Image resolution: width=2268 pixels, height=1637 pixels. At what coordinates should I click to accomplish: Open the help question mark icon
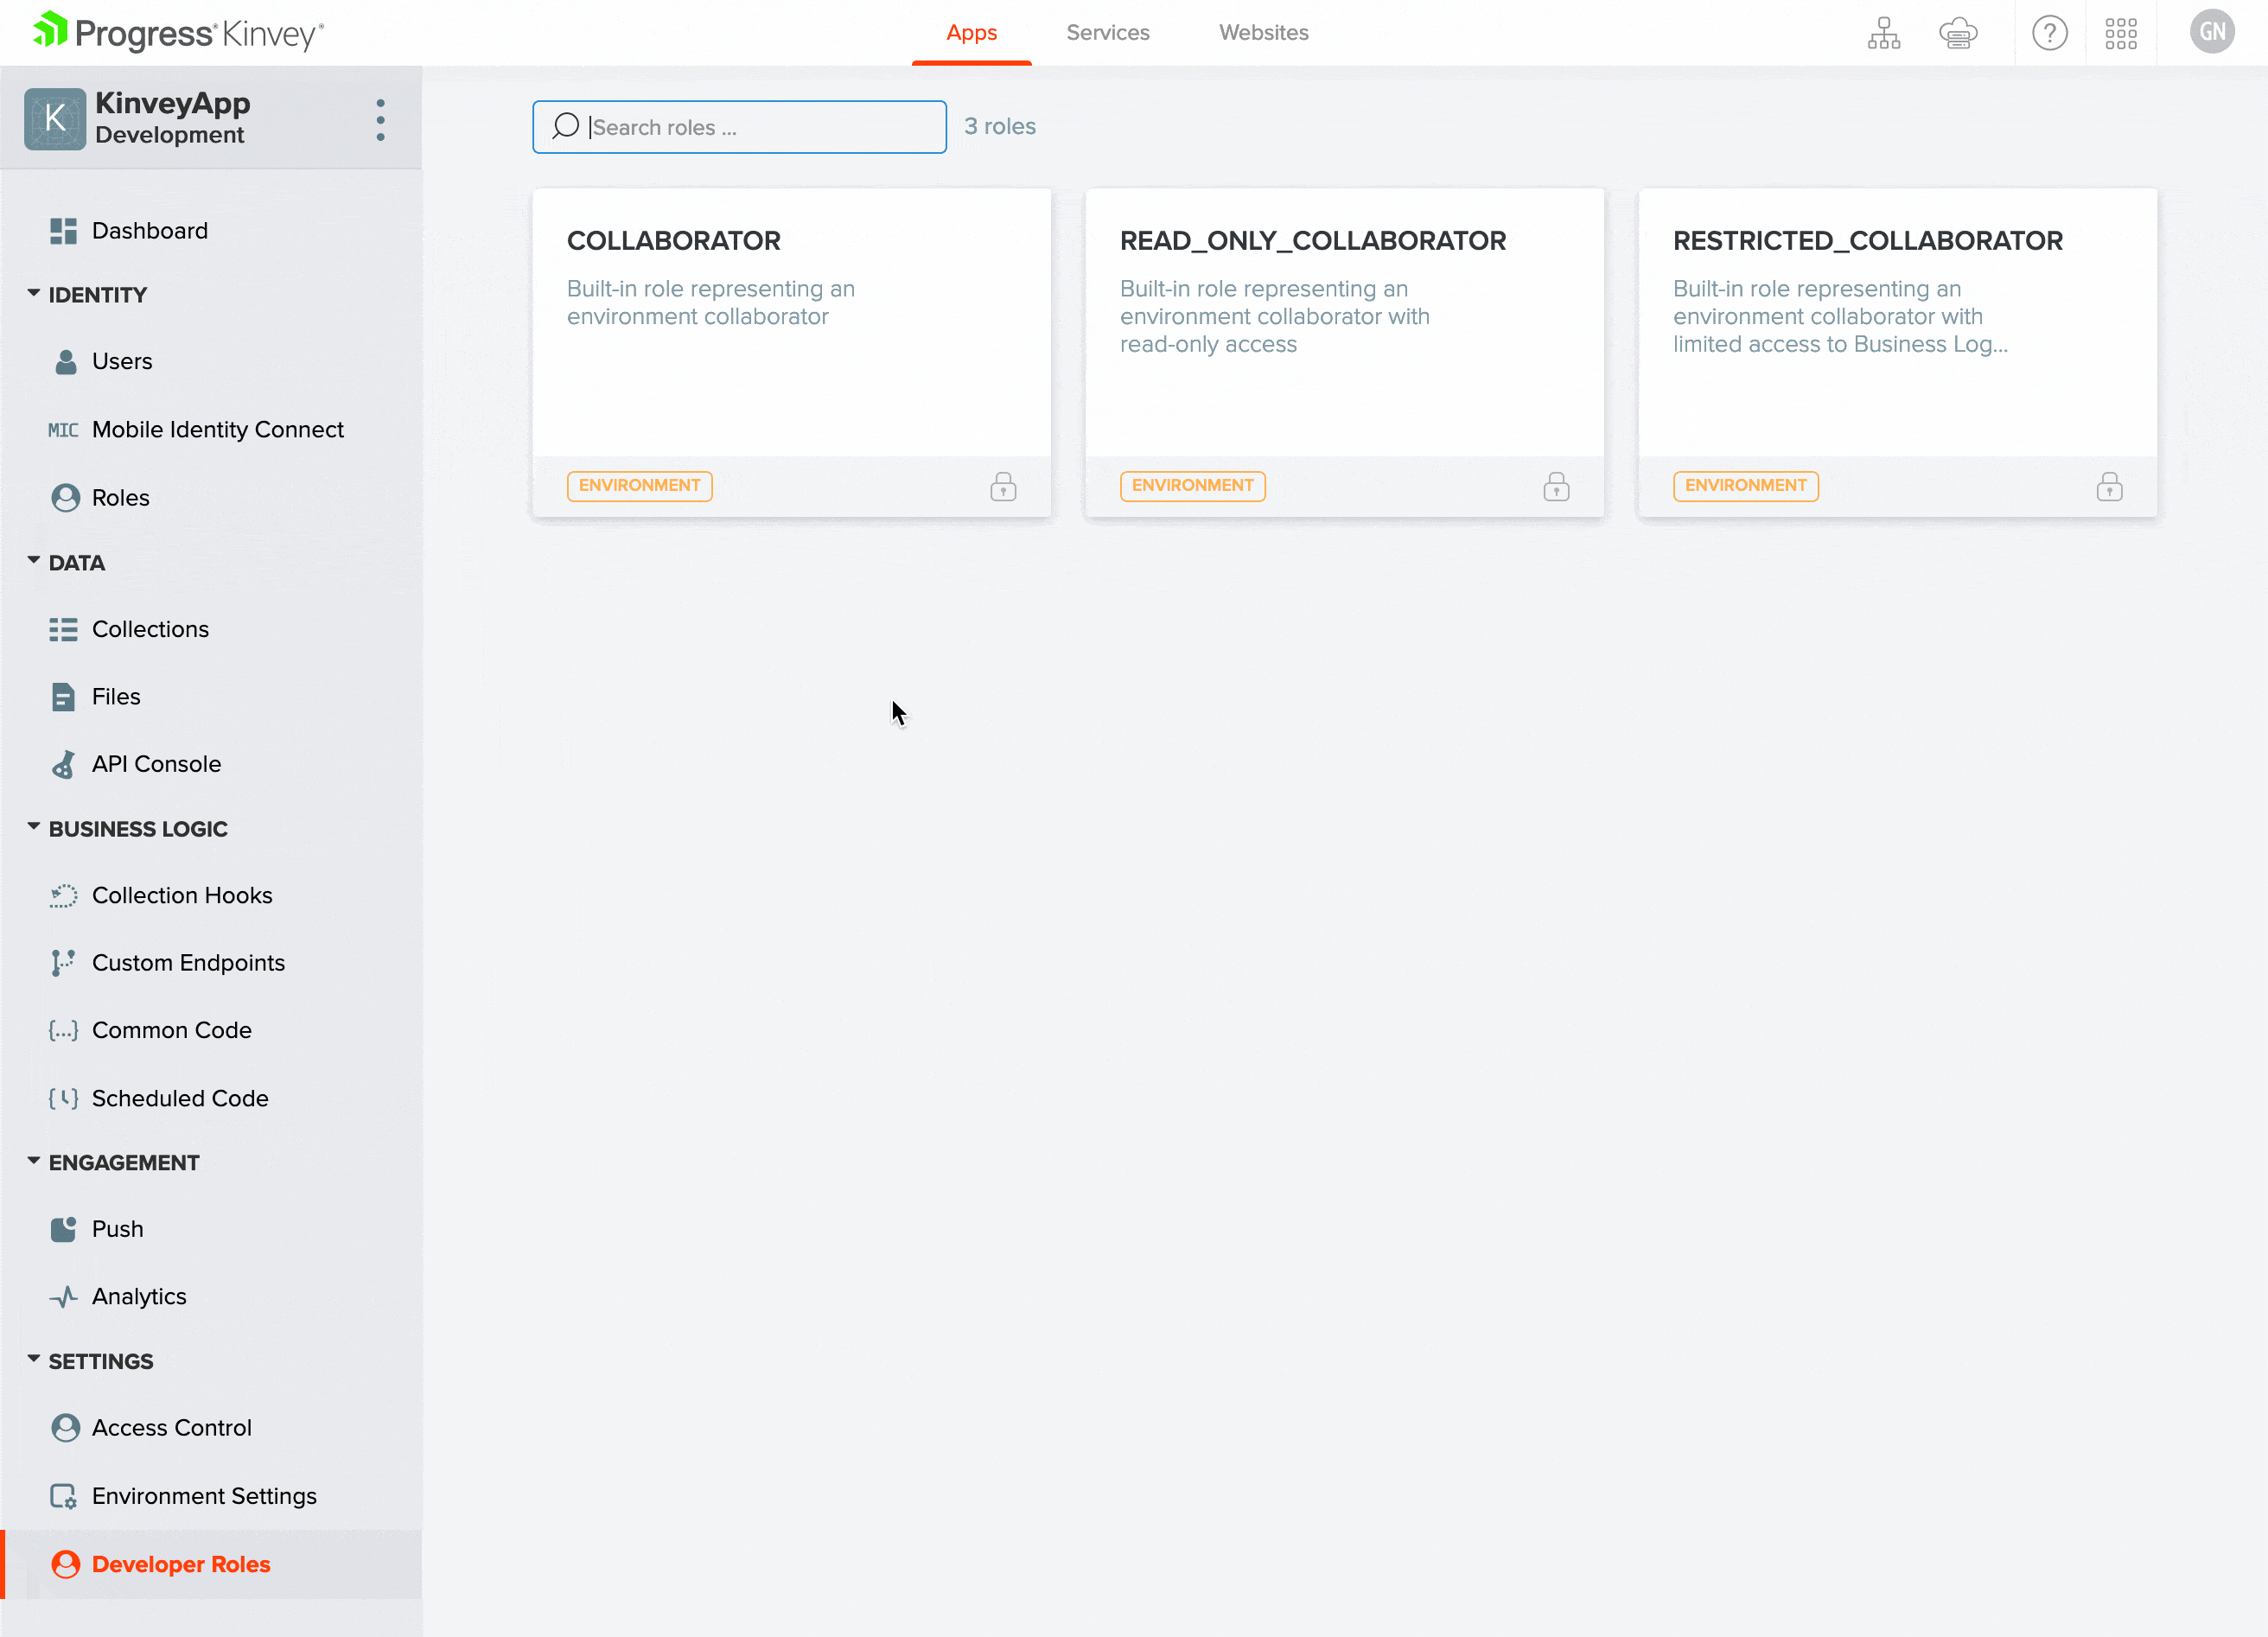(x=2049, y=33)
